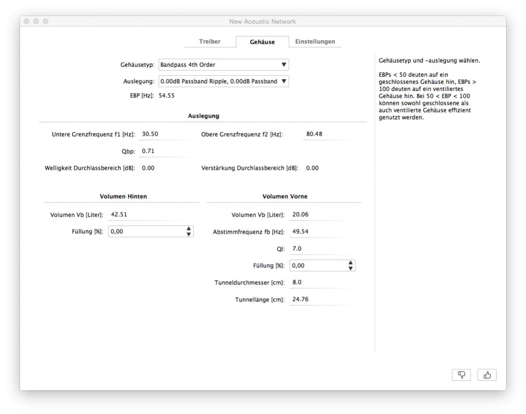Select the Gehäuse tab
Viewport: 526px width, 414px height.
[262, 42]
